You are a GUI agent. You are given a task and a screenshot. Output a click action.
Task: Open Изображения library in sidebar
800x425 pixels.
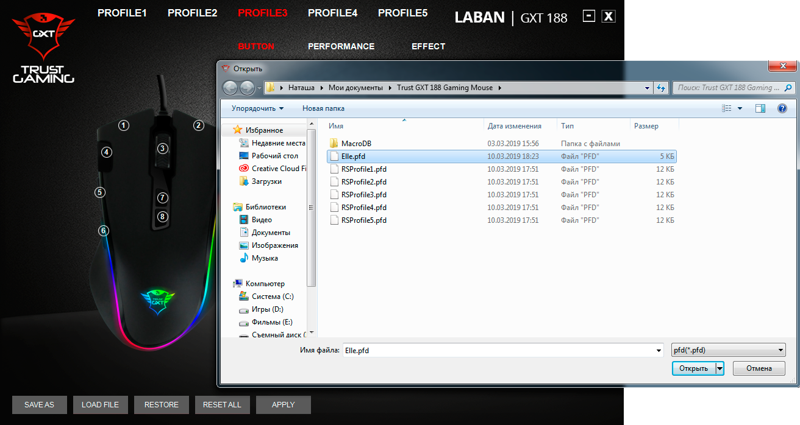pyautogui.click(x=268, y=245)
